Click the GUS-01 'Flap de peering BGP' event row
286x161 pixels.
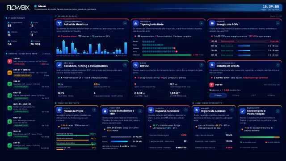(x=28, y=134)
